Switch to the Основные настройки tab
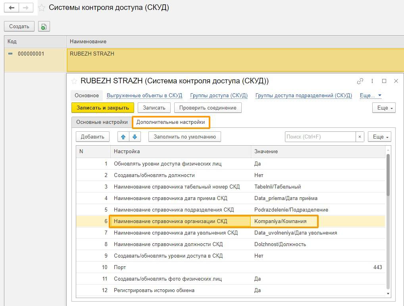The height and width of the screenshot is (306, 404). 102,122
